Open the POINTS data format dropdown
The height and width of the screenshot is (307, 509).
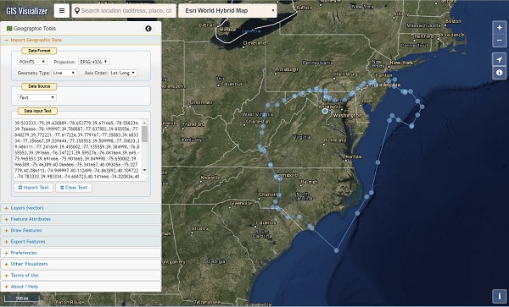pos(32,62)
